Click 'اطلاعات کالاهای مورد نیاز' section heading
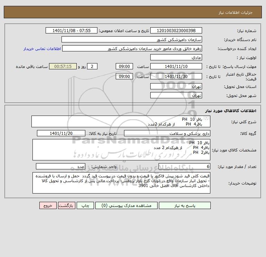266x257 pixels. click(230, 111)
